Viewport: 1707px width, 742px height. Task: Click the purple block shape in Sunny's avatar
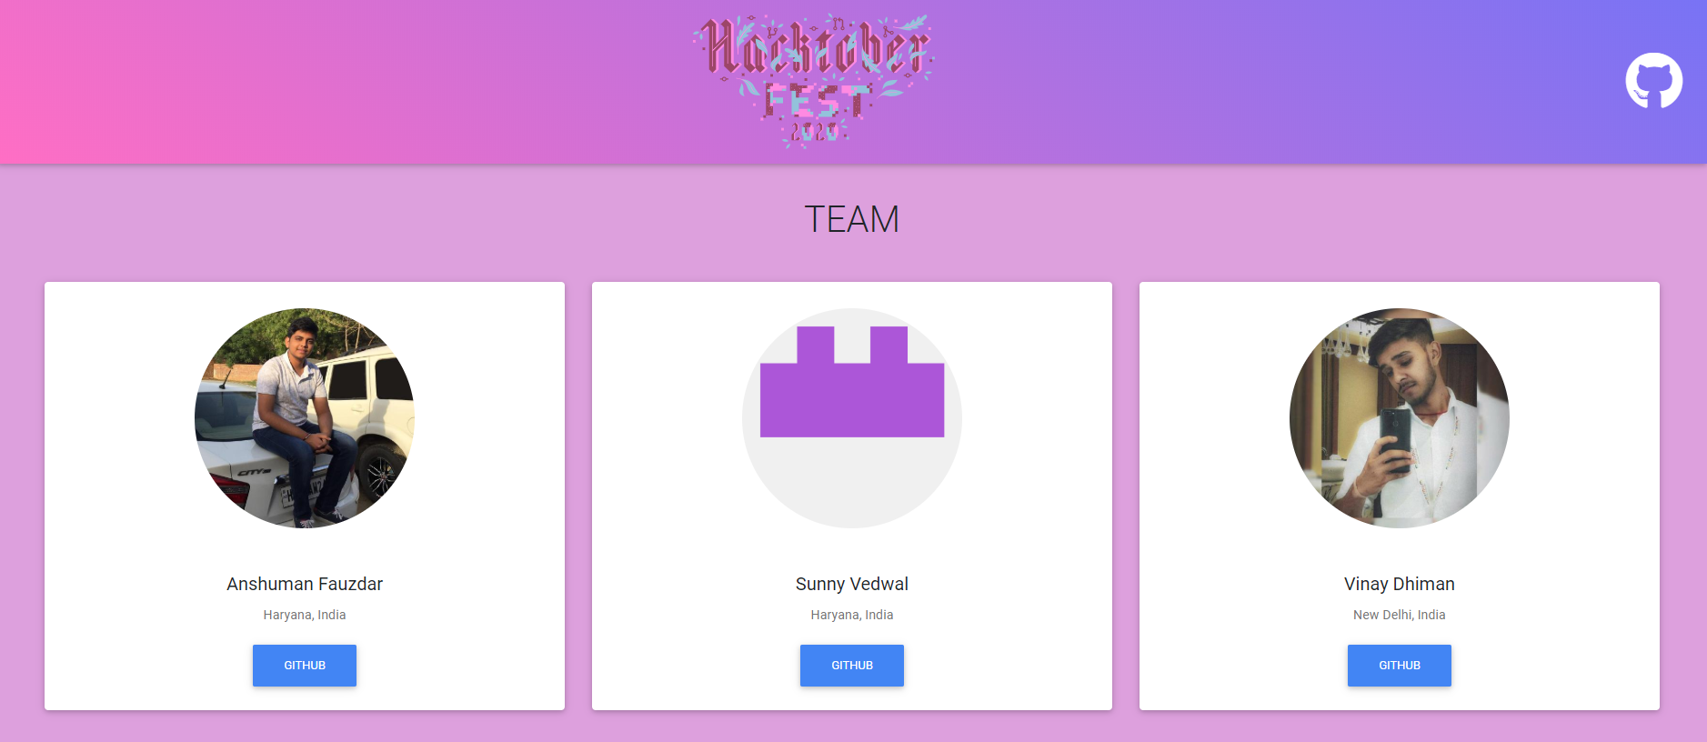(852, 382)
